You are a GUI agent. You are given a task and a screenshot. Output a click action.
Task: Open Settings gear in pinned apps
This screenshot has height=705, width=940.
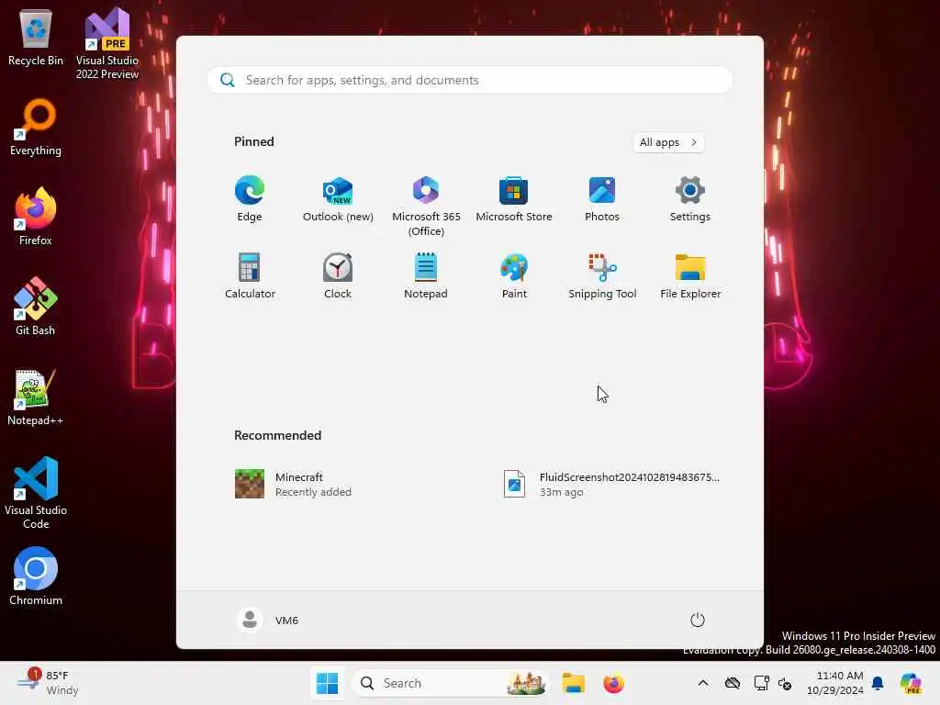coord(690,199)
